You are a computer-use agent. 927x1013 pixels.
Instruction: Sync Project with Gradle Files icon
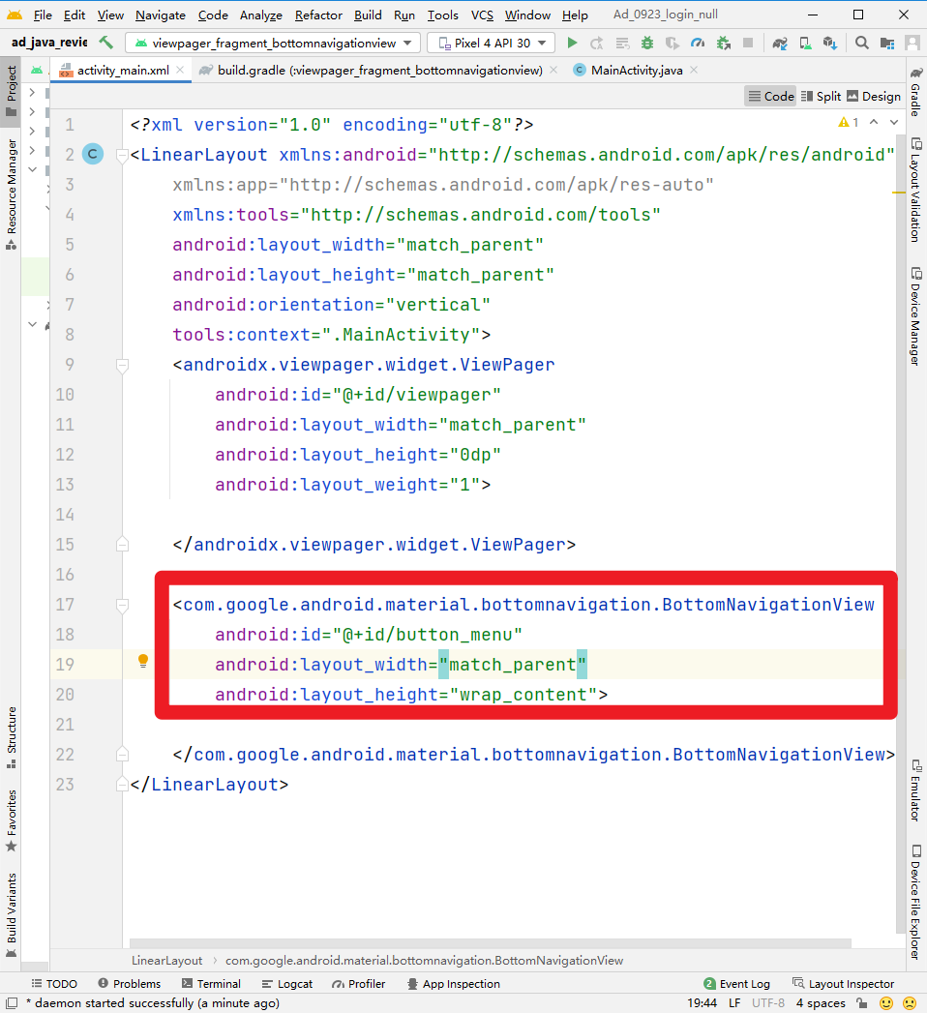(780, 43)
